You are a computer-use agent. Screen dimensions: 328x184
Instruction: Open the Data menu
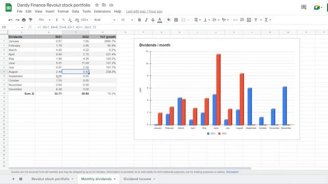[75, 11]
